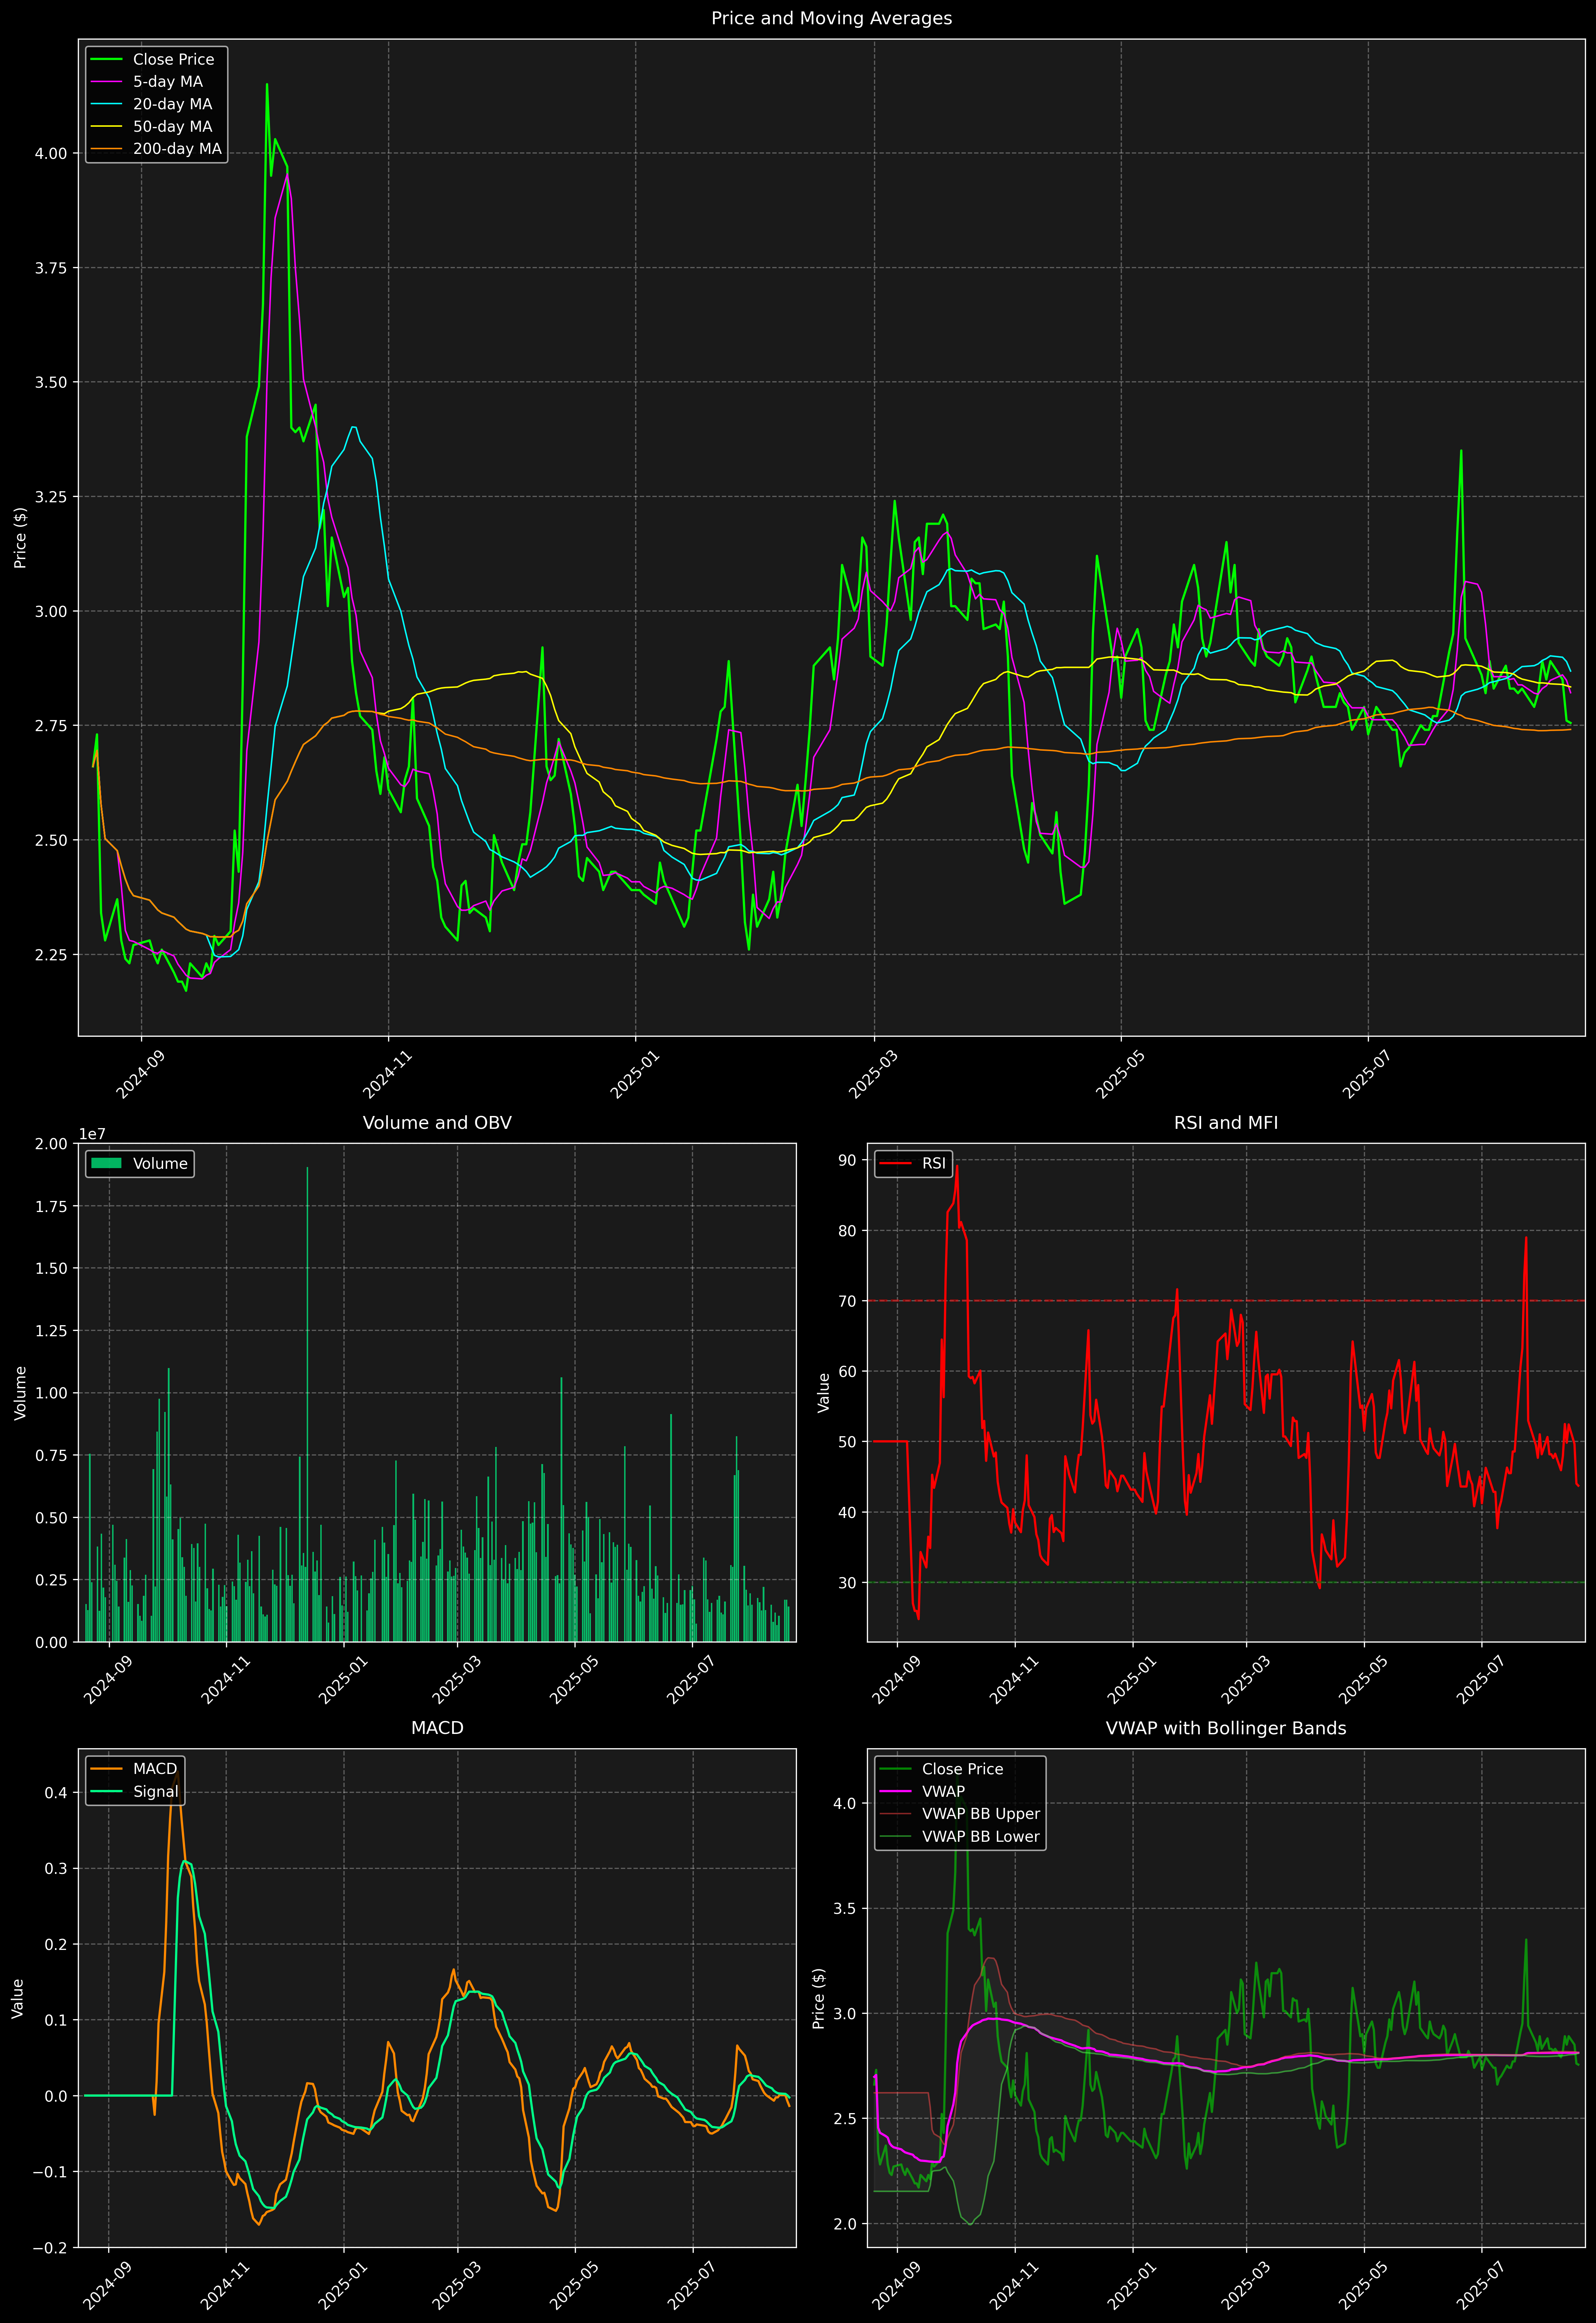1596x2323 pixels.
Task: Click the 2025-01 tick on price chart
Action: pos(634,1076)
